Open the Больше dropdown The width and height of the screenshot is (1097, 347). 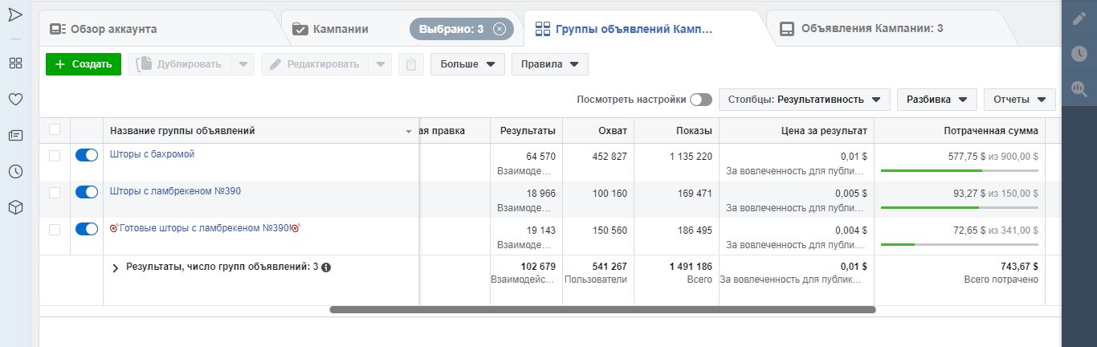point(467,64)
